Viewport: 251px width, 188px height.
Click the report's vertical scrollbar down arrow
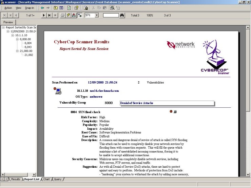pos(248,175)
